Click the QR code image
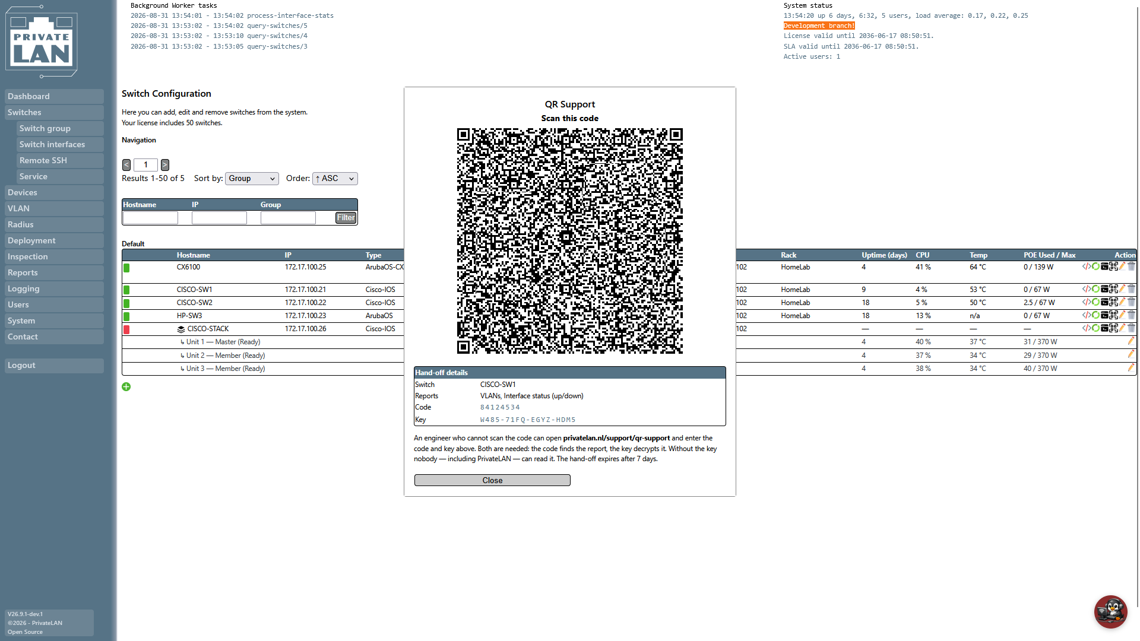The height and width of the screenshot is (641, 1140). (570, 241)
